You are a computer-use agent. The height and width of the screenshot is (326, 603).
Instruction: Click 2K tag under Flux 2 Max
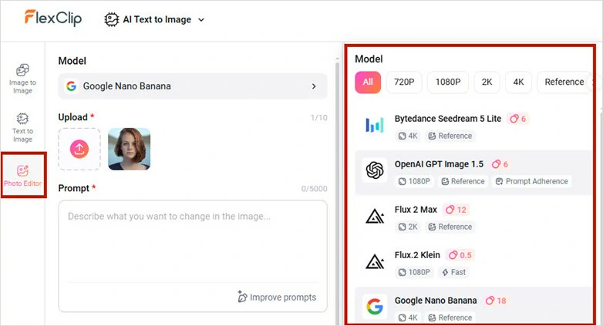coord(408,227)
